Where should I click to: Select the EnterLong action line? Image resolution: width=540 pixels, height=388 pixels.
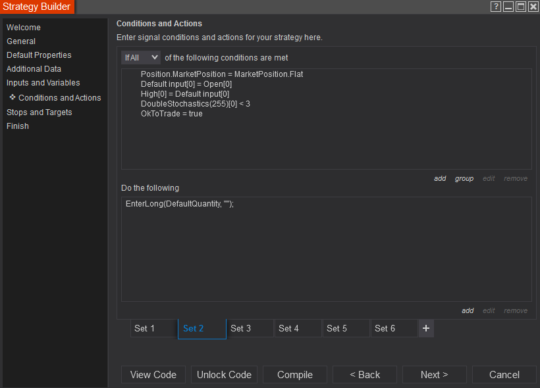click(180, 205)
